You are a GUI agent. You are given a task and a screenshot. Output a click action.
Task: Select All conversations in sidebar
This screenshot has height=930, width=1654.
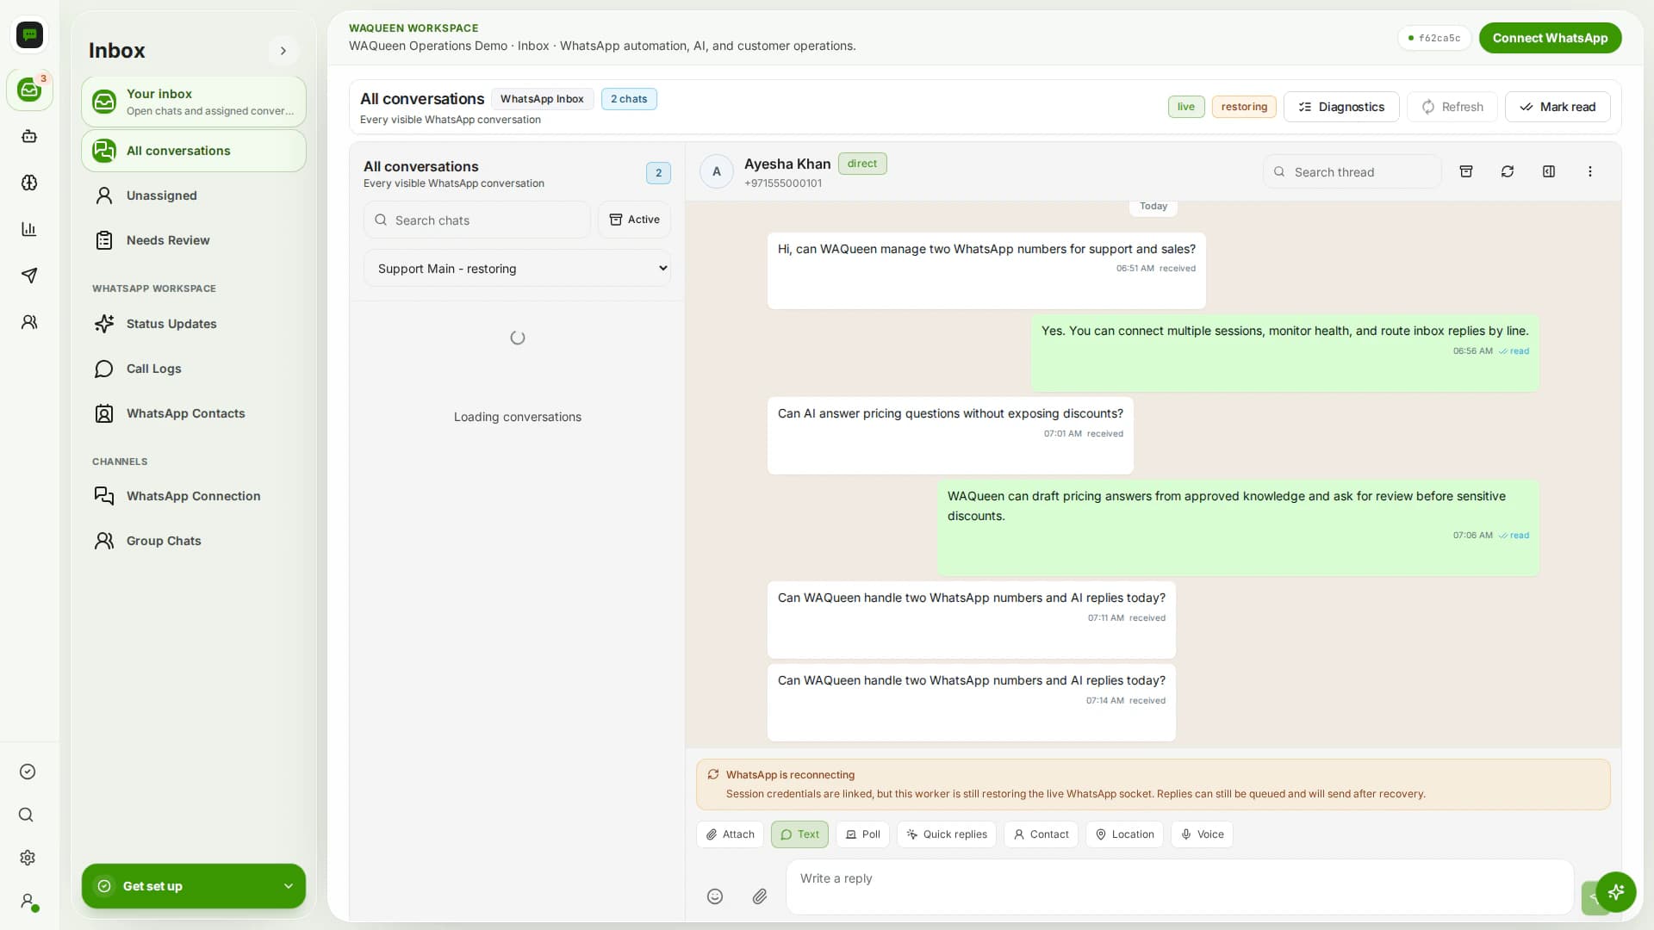point(194,151)
